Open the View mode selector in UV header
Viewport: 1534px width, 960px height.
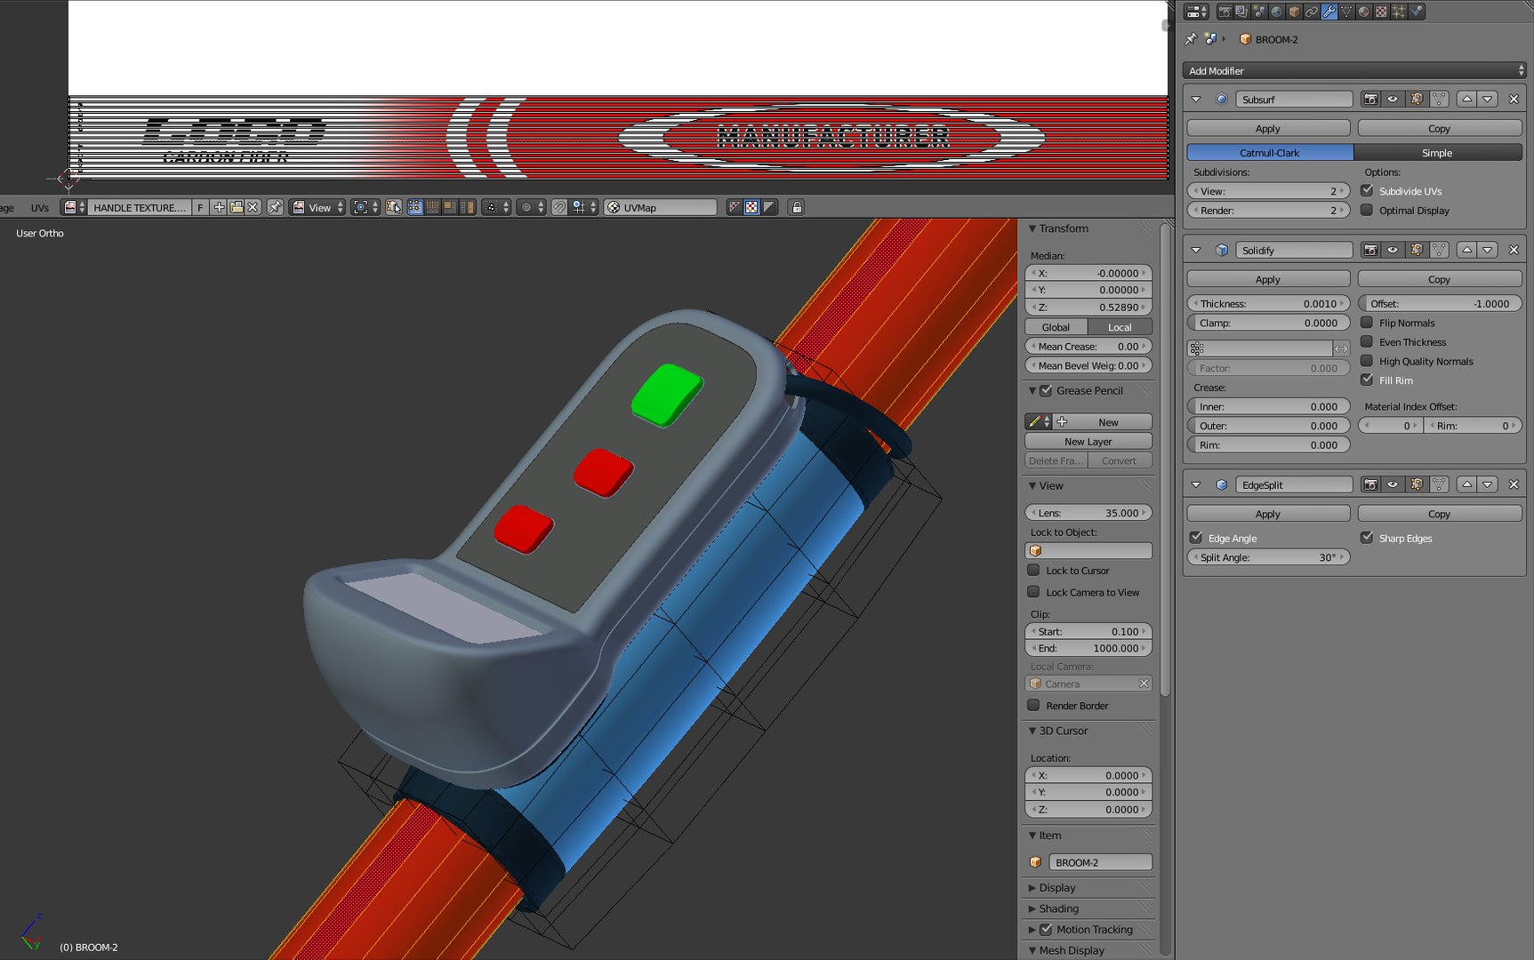coord(317,207)
